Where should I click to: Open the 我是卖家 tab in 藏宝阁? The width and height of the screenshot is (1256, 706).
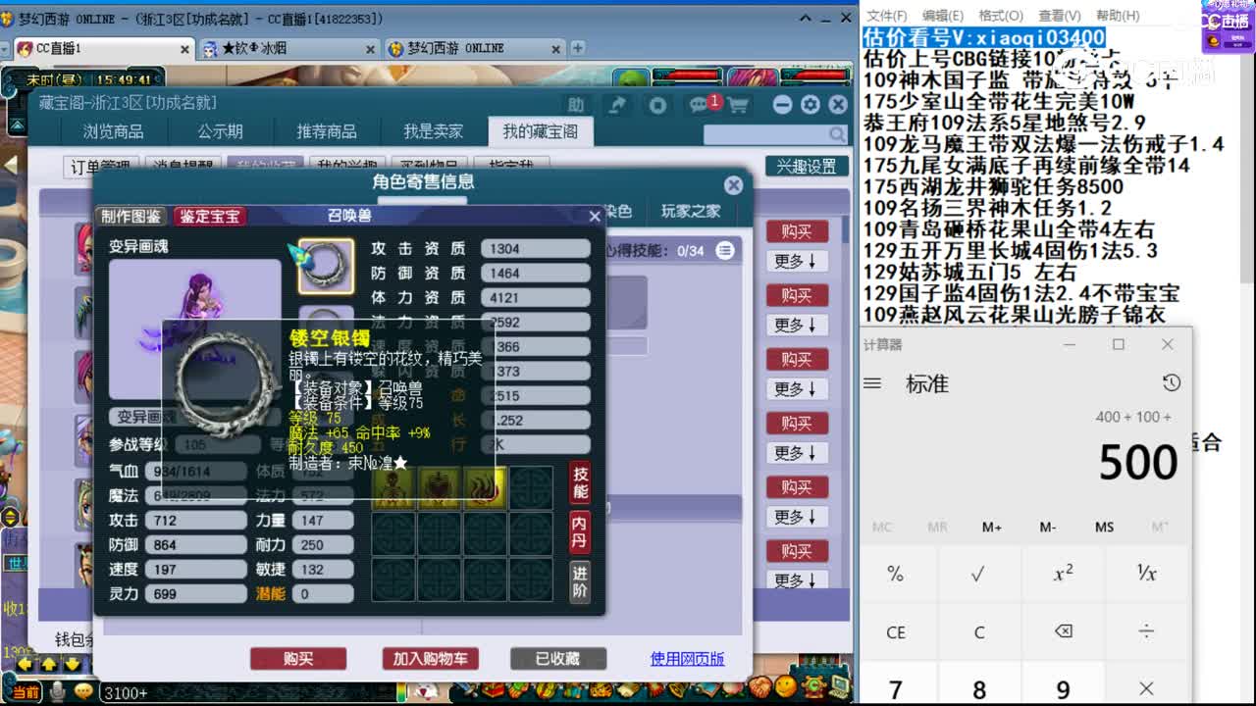433,131
